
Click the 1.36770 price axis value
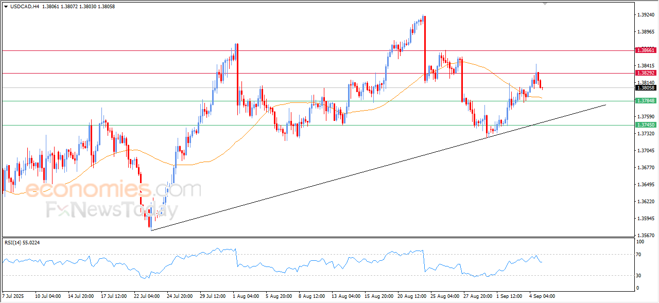[646, 168]
